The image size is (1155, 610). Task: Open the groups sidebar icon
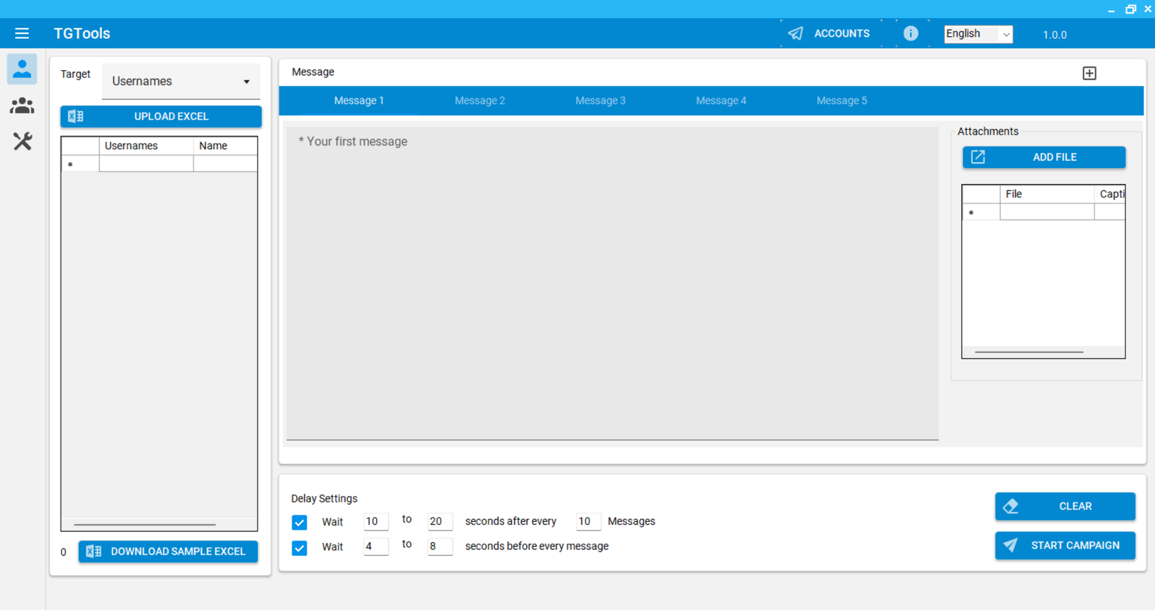pyautogui.click(x=22, y=105)
